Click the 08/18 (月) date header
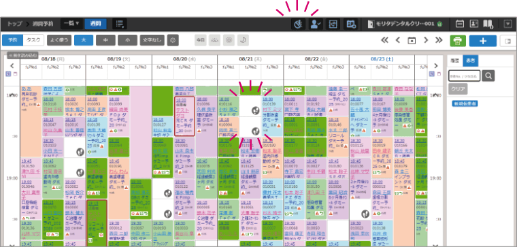The width and height of the screenshot is (517, 247). click(53, 59)
